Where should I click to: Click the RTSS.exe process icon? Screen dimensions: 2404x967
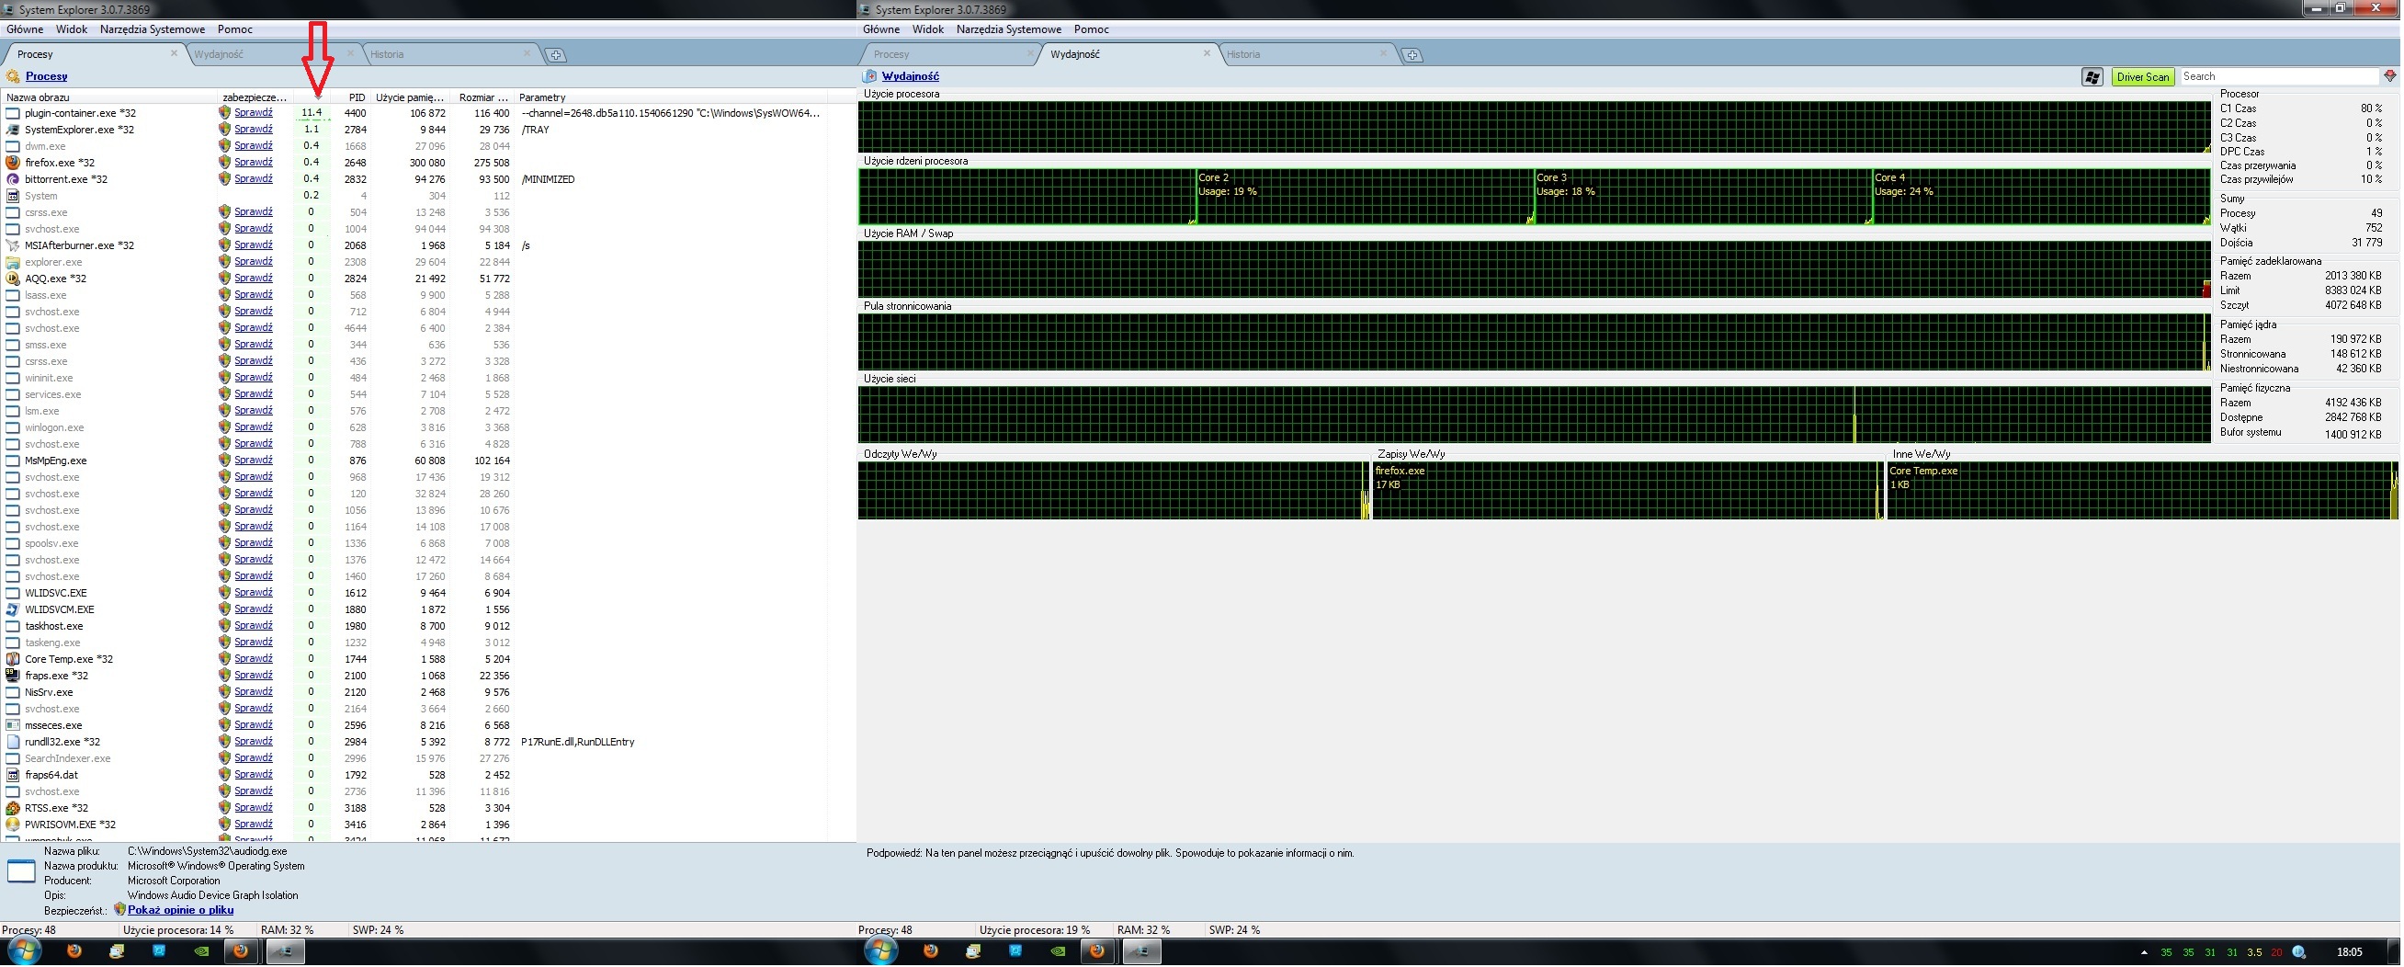click(x=13, y=809)
